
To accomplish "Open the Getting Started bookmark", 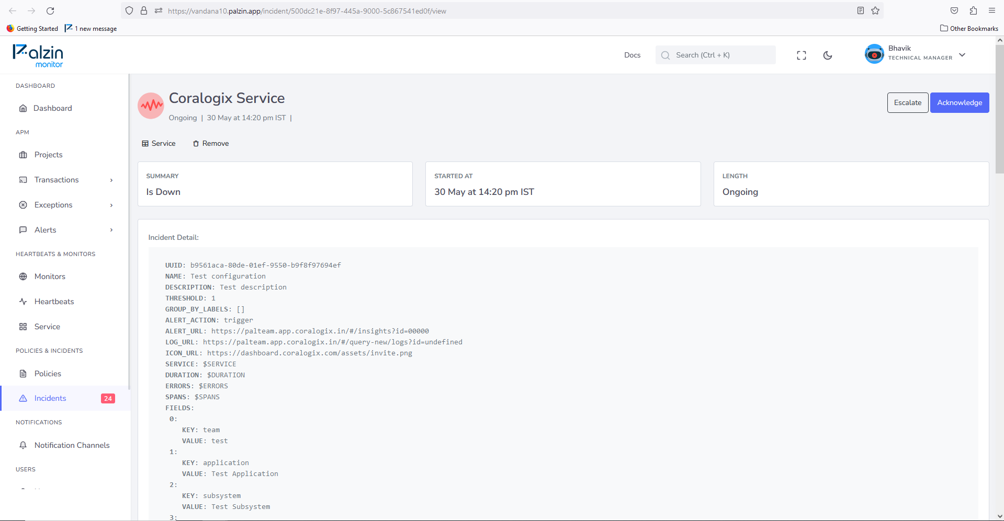I will 32,28.
